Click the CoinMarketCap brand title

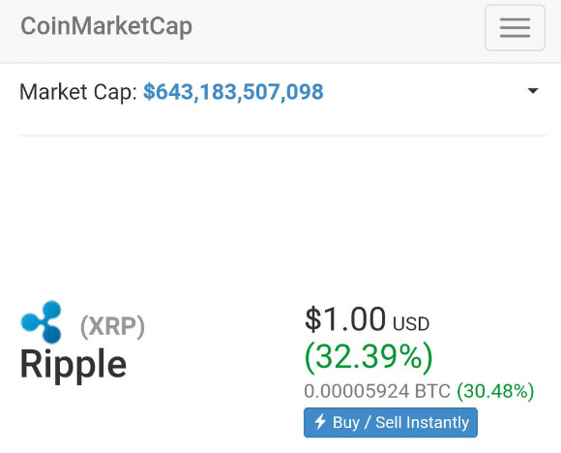pyautogui.click(x=106, y=26)
